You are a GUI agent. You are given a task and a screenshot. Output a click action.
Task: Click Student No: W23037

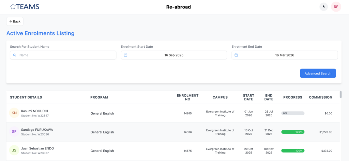(x=35, y=153)
